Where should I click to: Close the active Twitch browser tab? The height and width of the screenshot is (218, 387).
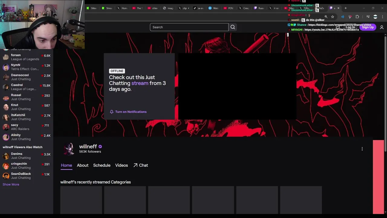338,8
